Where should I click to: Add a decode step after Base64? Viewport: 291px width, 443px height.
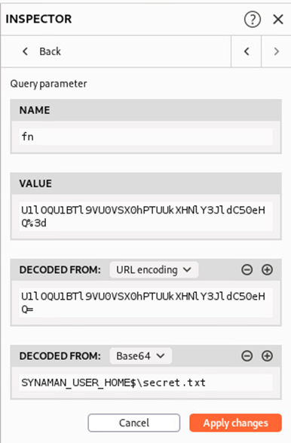click(x=267, y=355)
